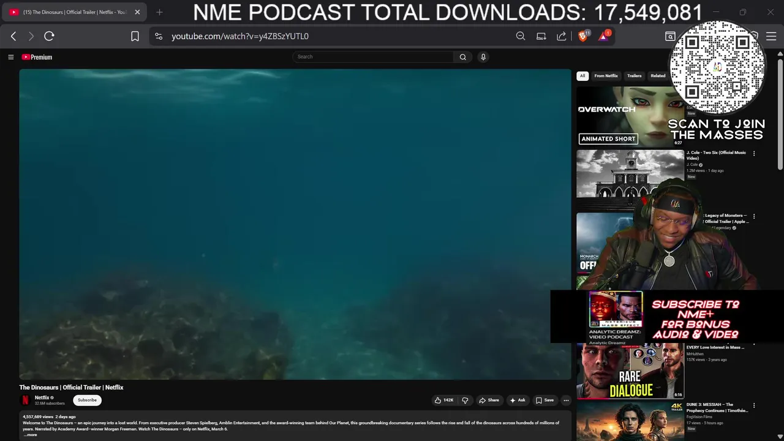784x441 pixels.
Task: Click the Share button under video
Action: tap(489, 400)
